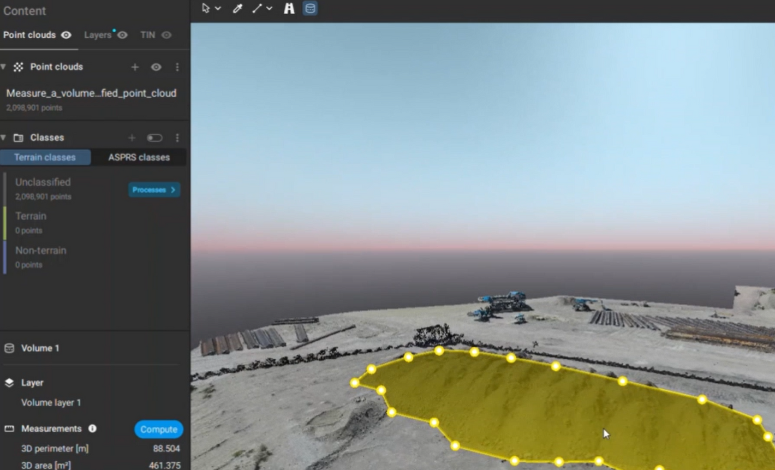Switch to the Layers tab
Screen dimensions: 775x470
[98, 35]
